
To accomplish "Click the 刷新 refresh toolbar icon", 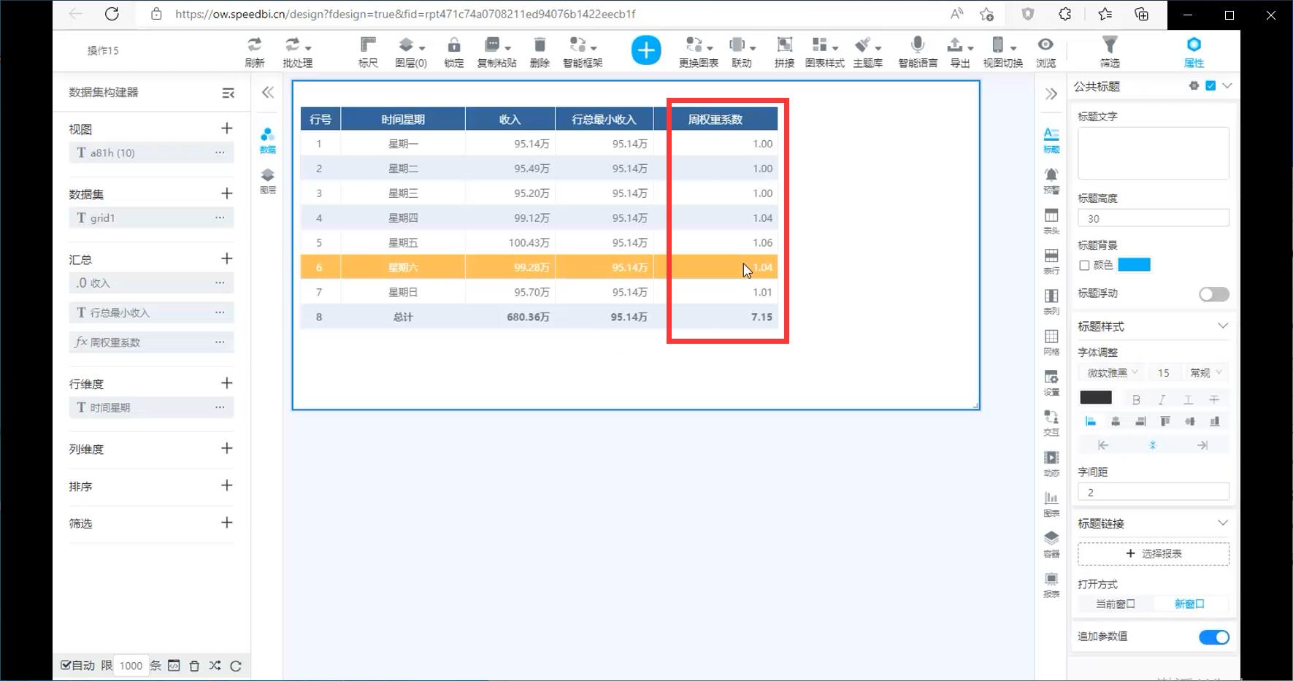I will point(254,51).
